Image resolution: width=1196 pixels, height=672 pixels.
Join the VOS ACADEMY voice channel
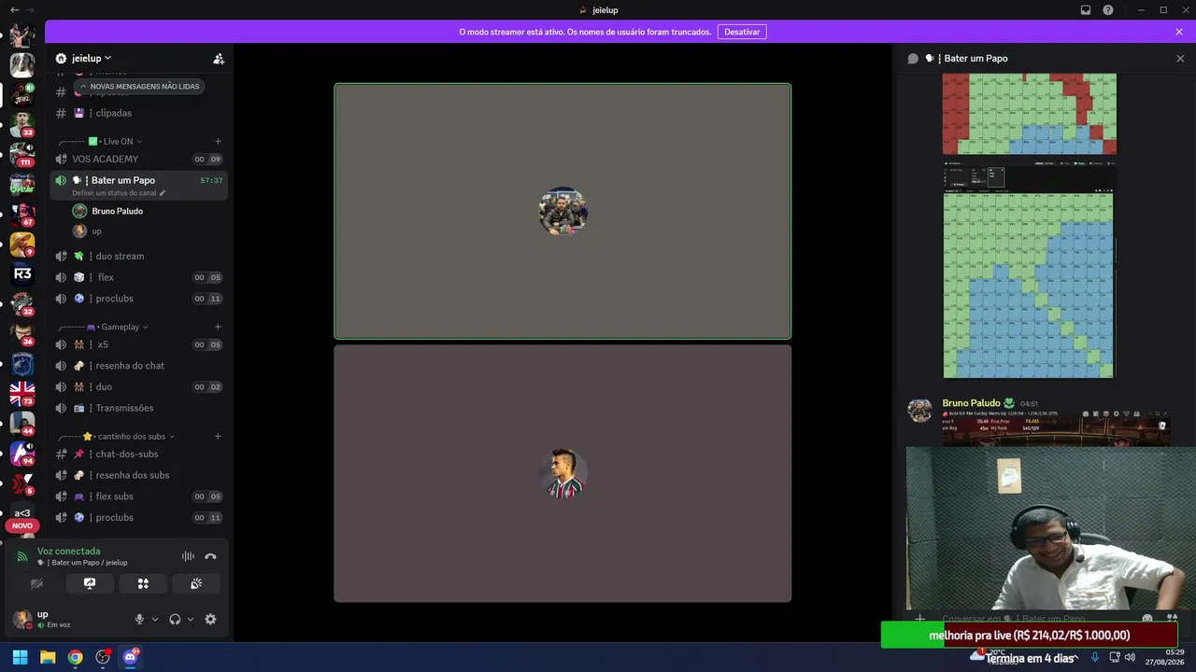coord(138,159)
